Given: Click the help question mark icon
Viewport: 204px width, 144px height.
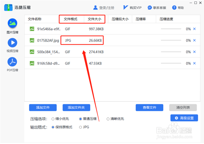Looking at the screenshot, I should point(174,8).
